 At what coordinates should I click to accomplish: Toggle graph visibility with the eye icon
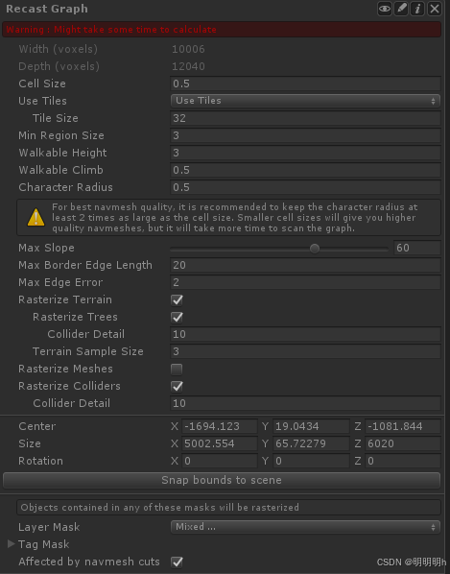[x=384, y=9]
